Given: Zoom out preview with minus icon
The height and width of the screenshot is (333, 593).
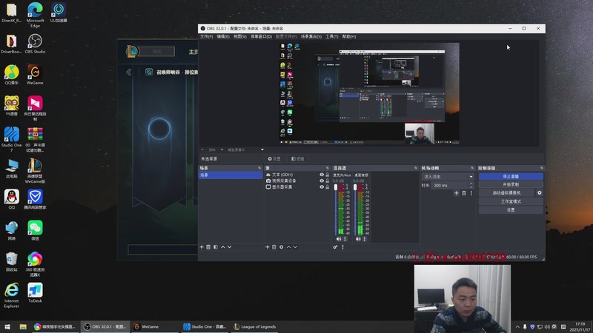Looking at the screenshot, I should click(202, 149).
